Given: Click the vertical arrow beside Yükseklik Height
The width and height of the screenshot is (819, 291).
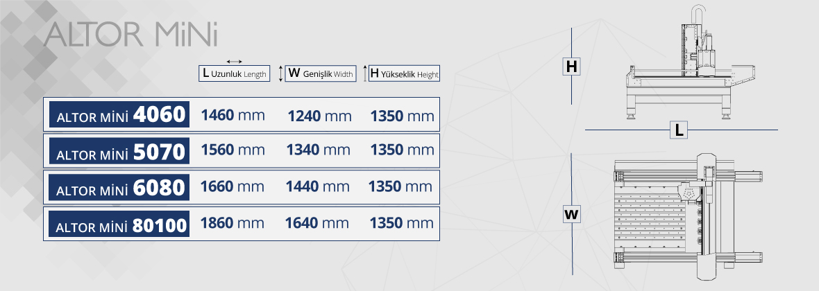Looking at the screenshot, I should (x=365, y=73).
